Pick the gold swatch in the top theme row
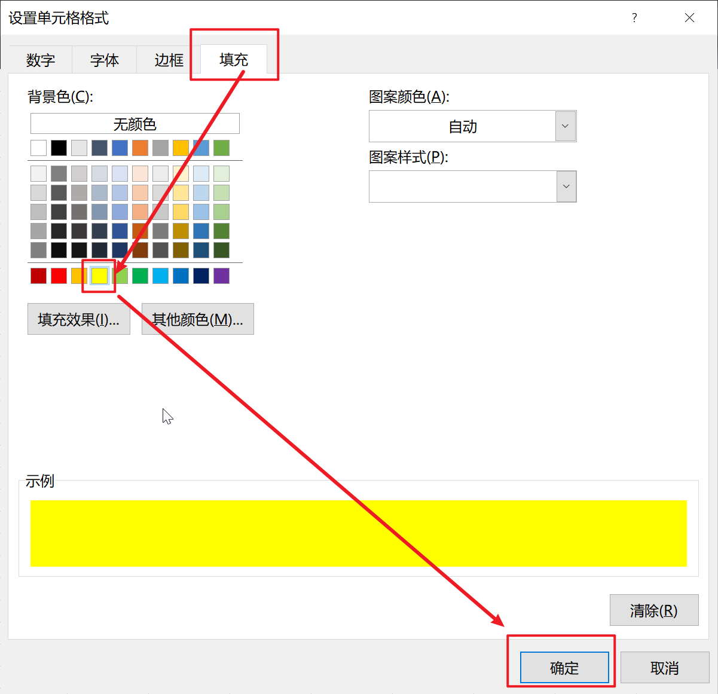 181,148
